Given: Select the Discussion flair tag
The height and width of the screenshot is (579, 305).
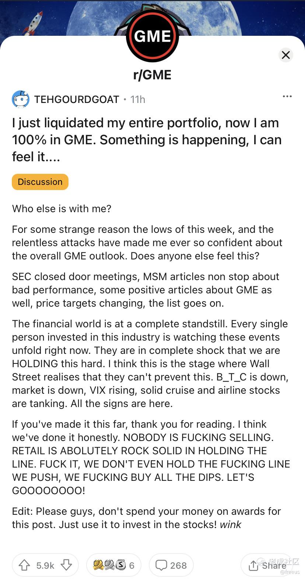Looking at the screenshot, I should click(x=40, y=182).
